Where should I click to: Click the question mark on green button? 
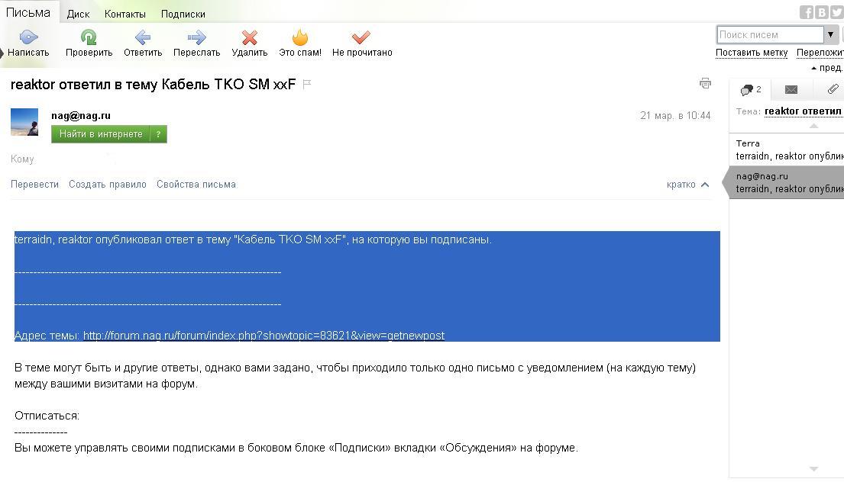(158, 133)
